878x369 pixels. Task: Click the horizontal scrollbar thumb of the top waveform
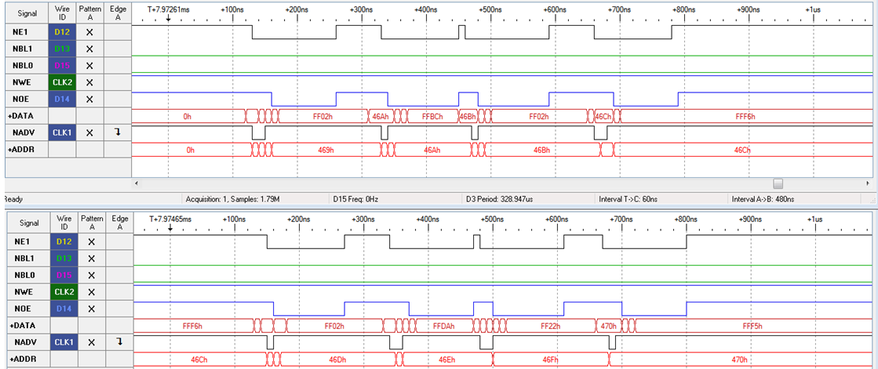(x=778, y=183)
